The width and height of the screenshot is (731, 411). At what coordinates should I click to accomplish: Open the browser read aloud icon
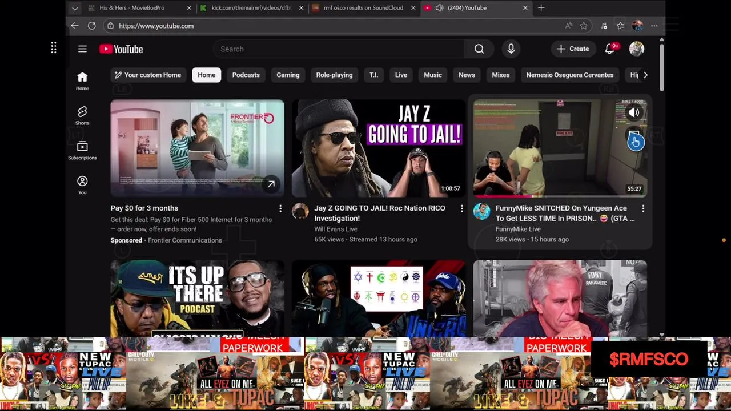(x=569, y=26)
